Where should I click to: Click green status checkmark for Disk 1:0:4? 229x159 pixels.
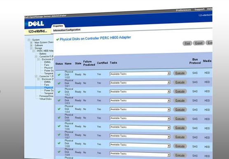tap(59, 109)
